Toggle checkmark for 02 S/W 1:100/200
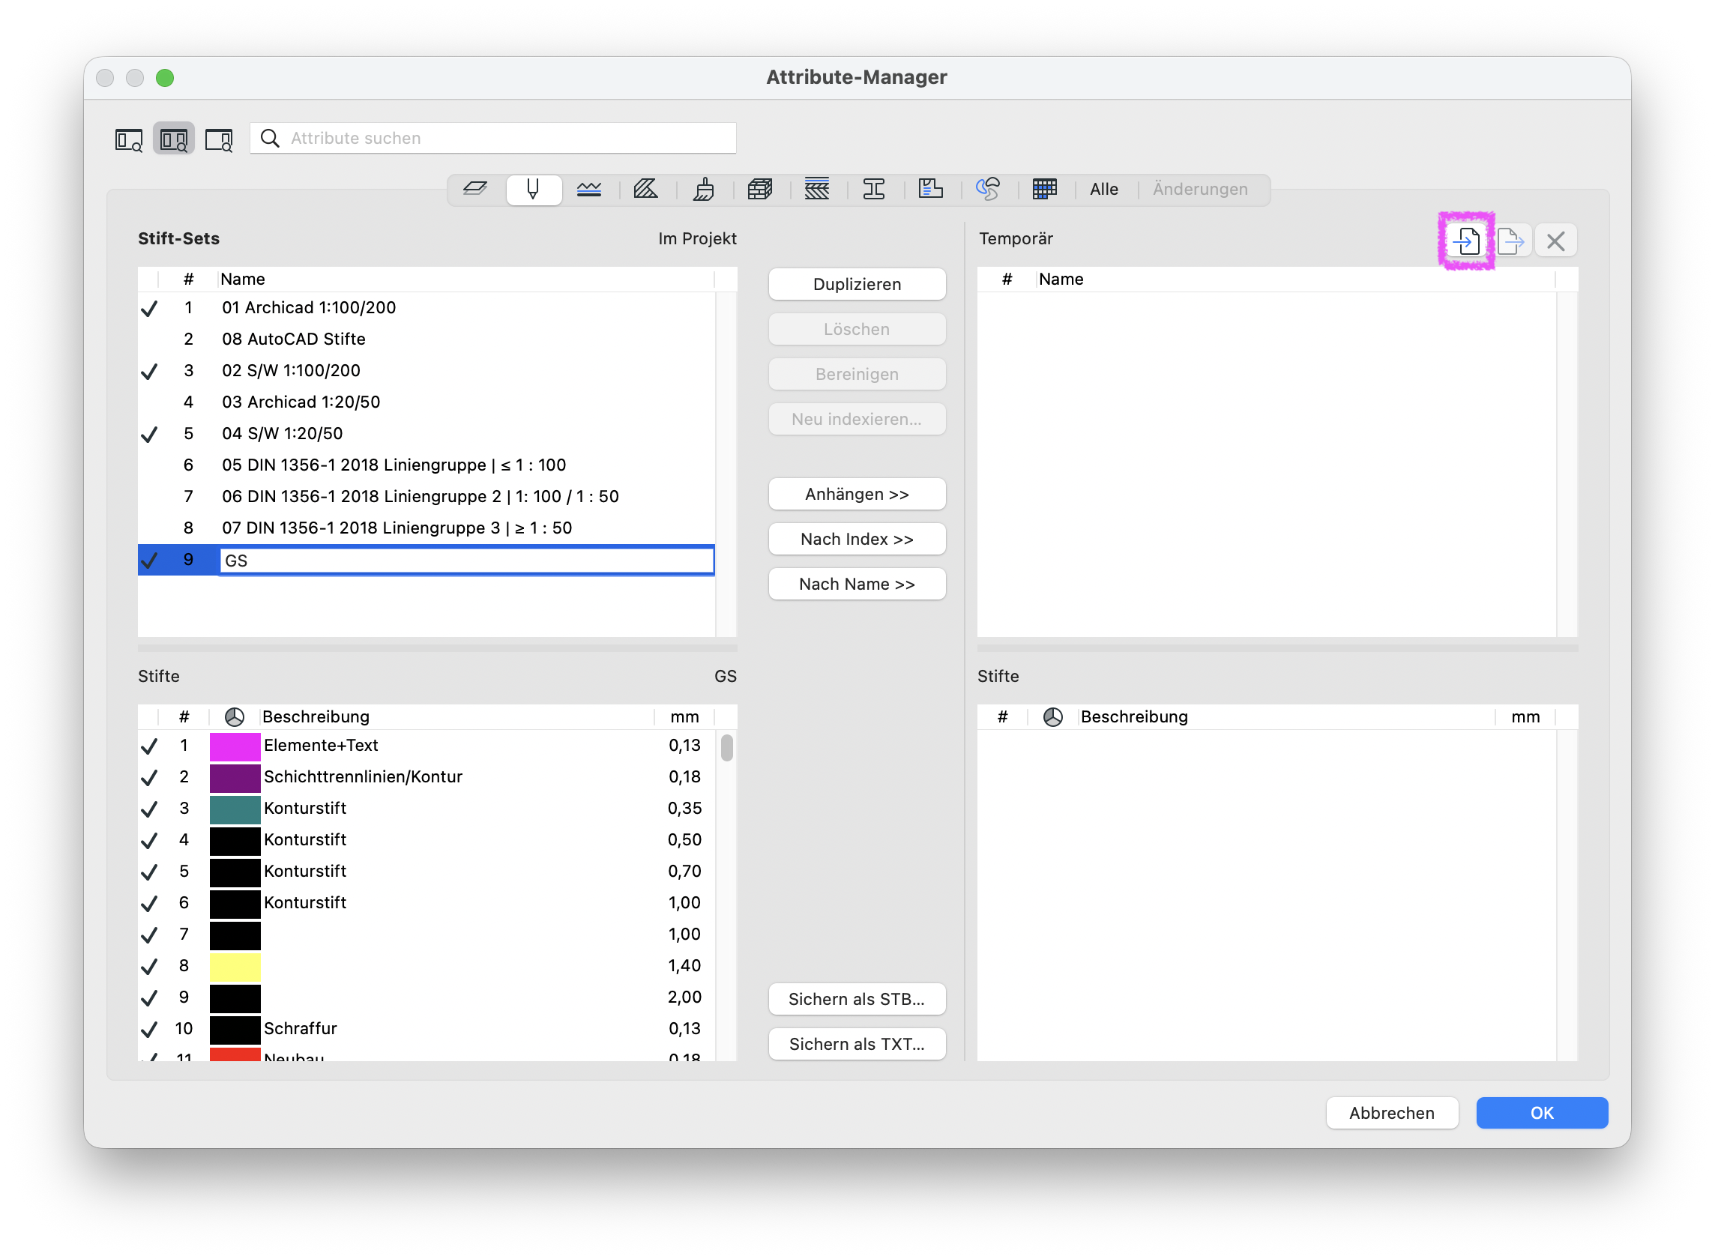 click(x=149, y=371)
